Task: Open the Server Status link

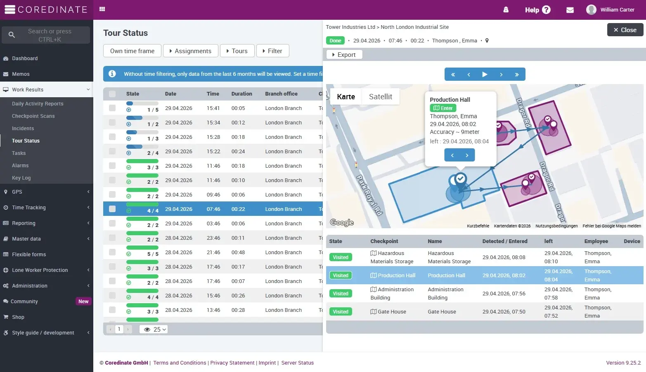Action: (298, 363)
